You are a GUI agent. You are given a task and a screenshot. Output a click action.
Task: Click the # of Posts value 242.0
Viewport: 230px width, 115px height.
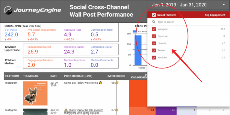(11, 35)
